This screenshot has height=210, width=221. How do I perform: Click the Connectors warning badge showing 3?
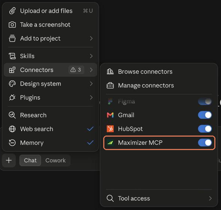click(76, 70)
